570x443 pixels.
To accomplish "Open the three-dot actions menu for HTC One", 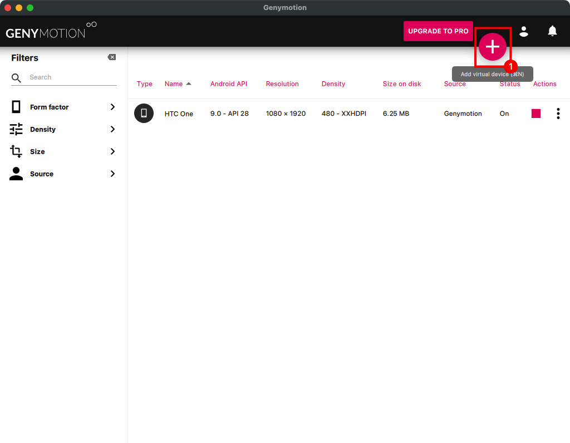I will [x=558, y=114].
